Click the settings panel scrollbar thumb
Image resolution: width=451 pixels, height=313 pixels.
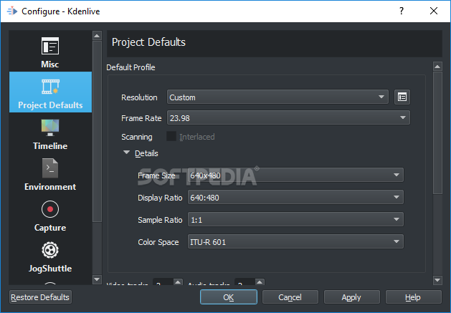click(437, 133)
